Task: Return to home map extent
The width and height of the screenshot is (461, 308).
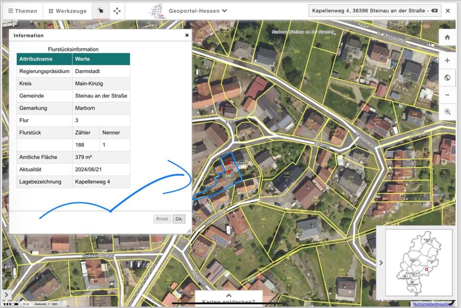Action: coord(447,37)
